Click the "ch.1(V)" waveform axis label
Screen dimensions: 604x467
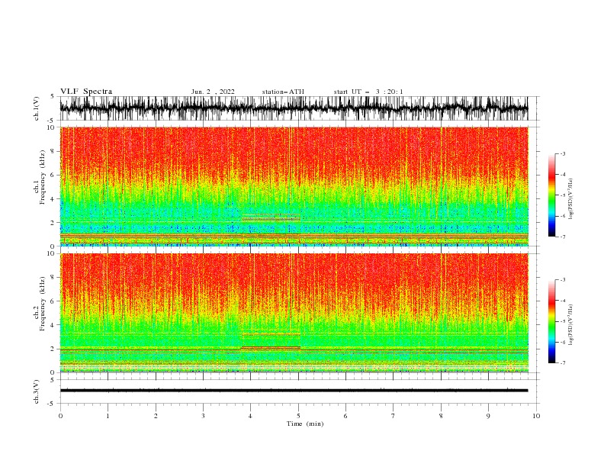[37, 108]
